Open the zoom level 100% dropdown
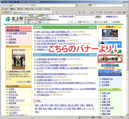This screenshot has height=119, width=129. click(122, 117)
